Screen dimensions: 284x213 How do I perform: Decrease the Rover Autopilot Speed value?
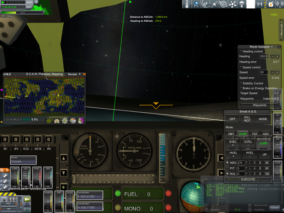click(272, 72)
